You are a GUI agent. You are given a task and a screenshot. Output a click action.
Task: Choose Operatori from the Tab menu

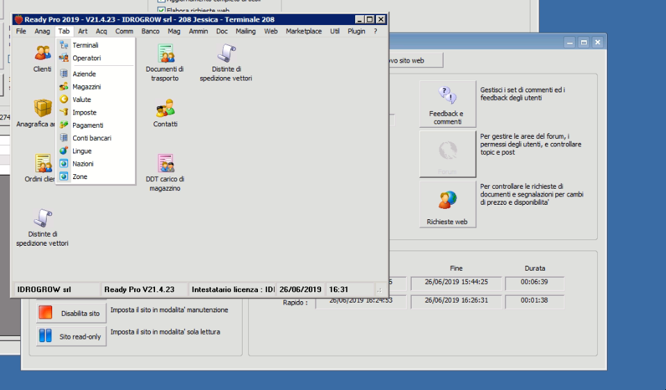[95, 58]
